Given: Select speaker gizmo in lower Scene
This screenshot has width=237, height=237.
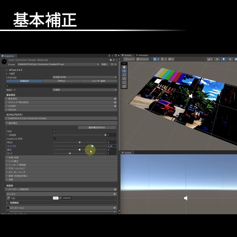Looking at the screenshot, I should tap(186, 198).
